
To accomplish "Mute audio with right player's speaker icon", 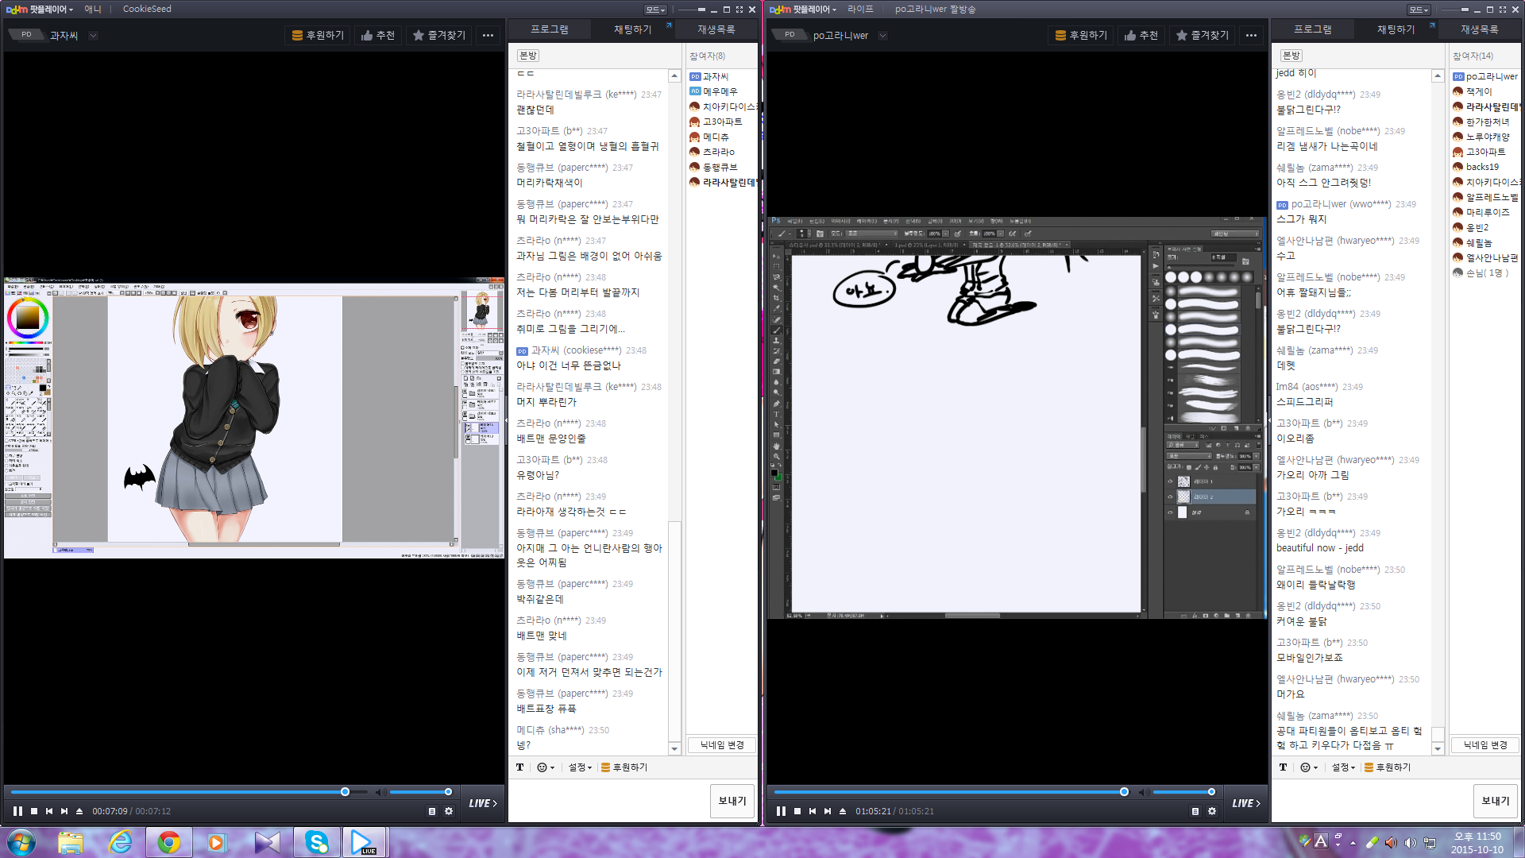I will click(x=1144, y=792).
